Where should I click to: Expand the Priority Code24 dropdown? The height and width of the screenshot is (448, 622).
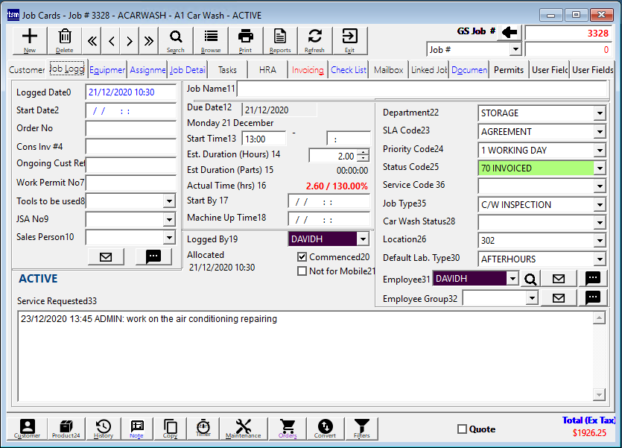coord(600,150)
